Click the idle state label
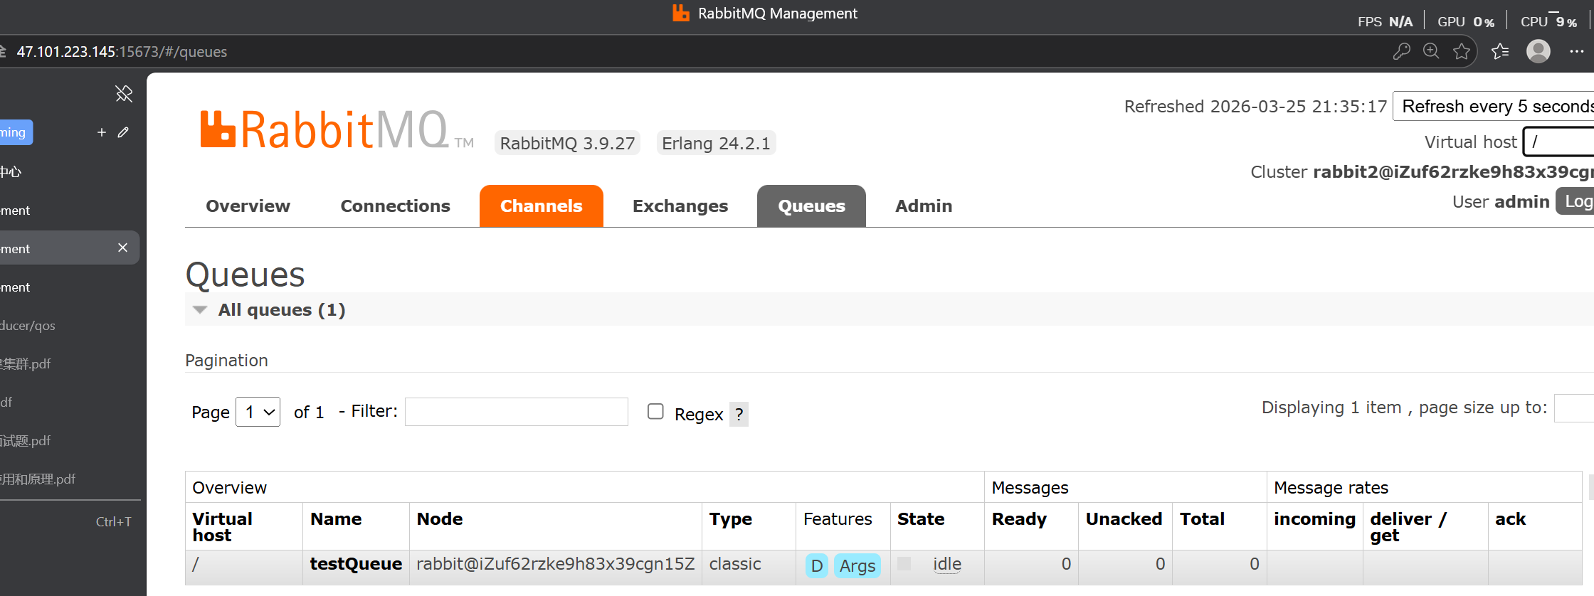1594x596 pixels. [946, 564]
